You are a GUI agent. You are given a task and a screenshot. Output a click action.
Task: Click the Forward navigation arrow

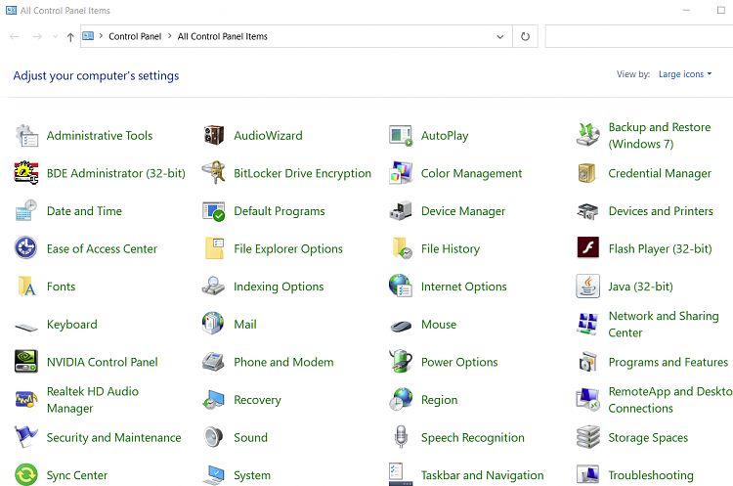(x=37, y=36)
